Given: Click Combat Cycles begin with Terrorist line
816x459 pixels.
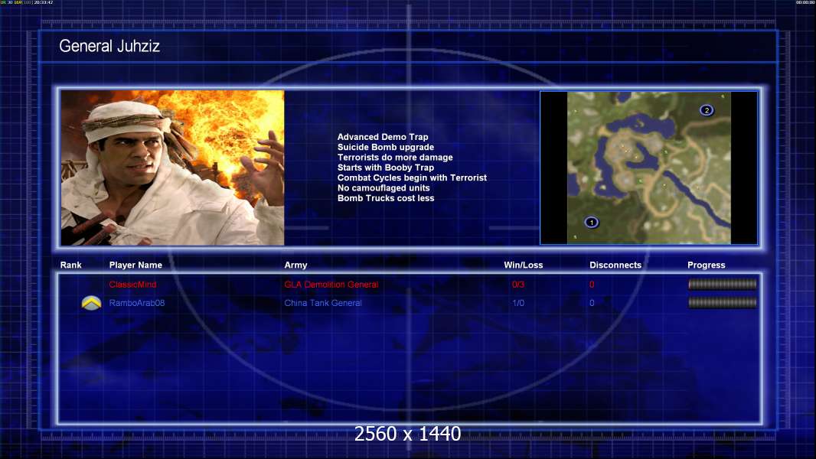Looking at the screenshot, I should pyautogui.click(x=412, y=177).
